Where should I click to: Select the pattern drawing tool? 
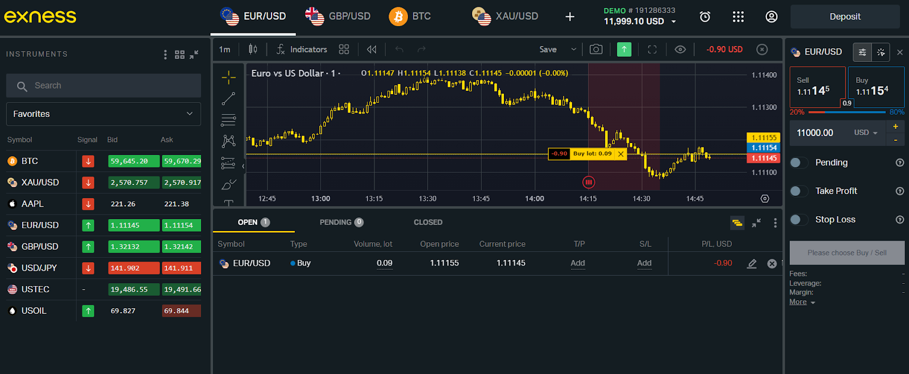(x=228, y=141)
